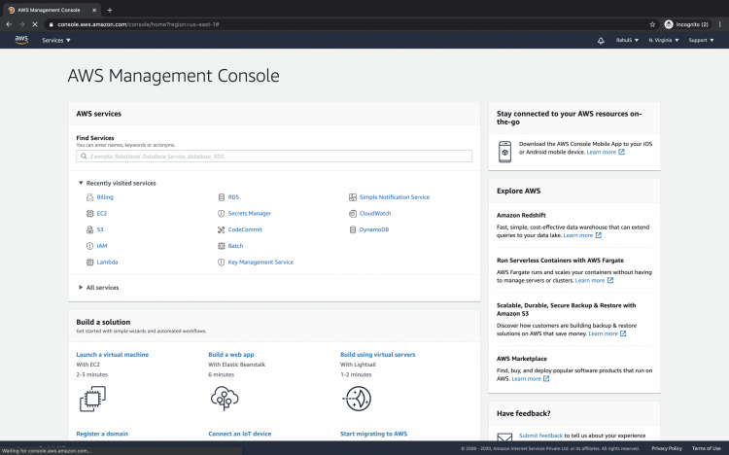The image size is (729, 455).
Task: Open the EC2 link
Action: [102, 214]
